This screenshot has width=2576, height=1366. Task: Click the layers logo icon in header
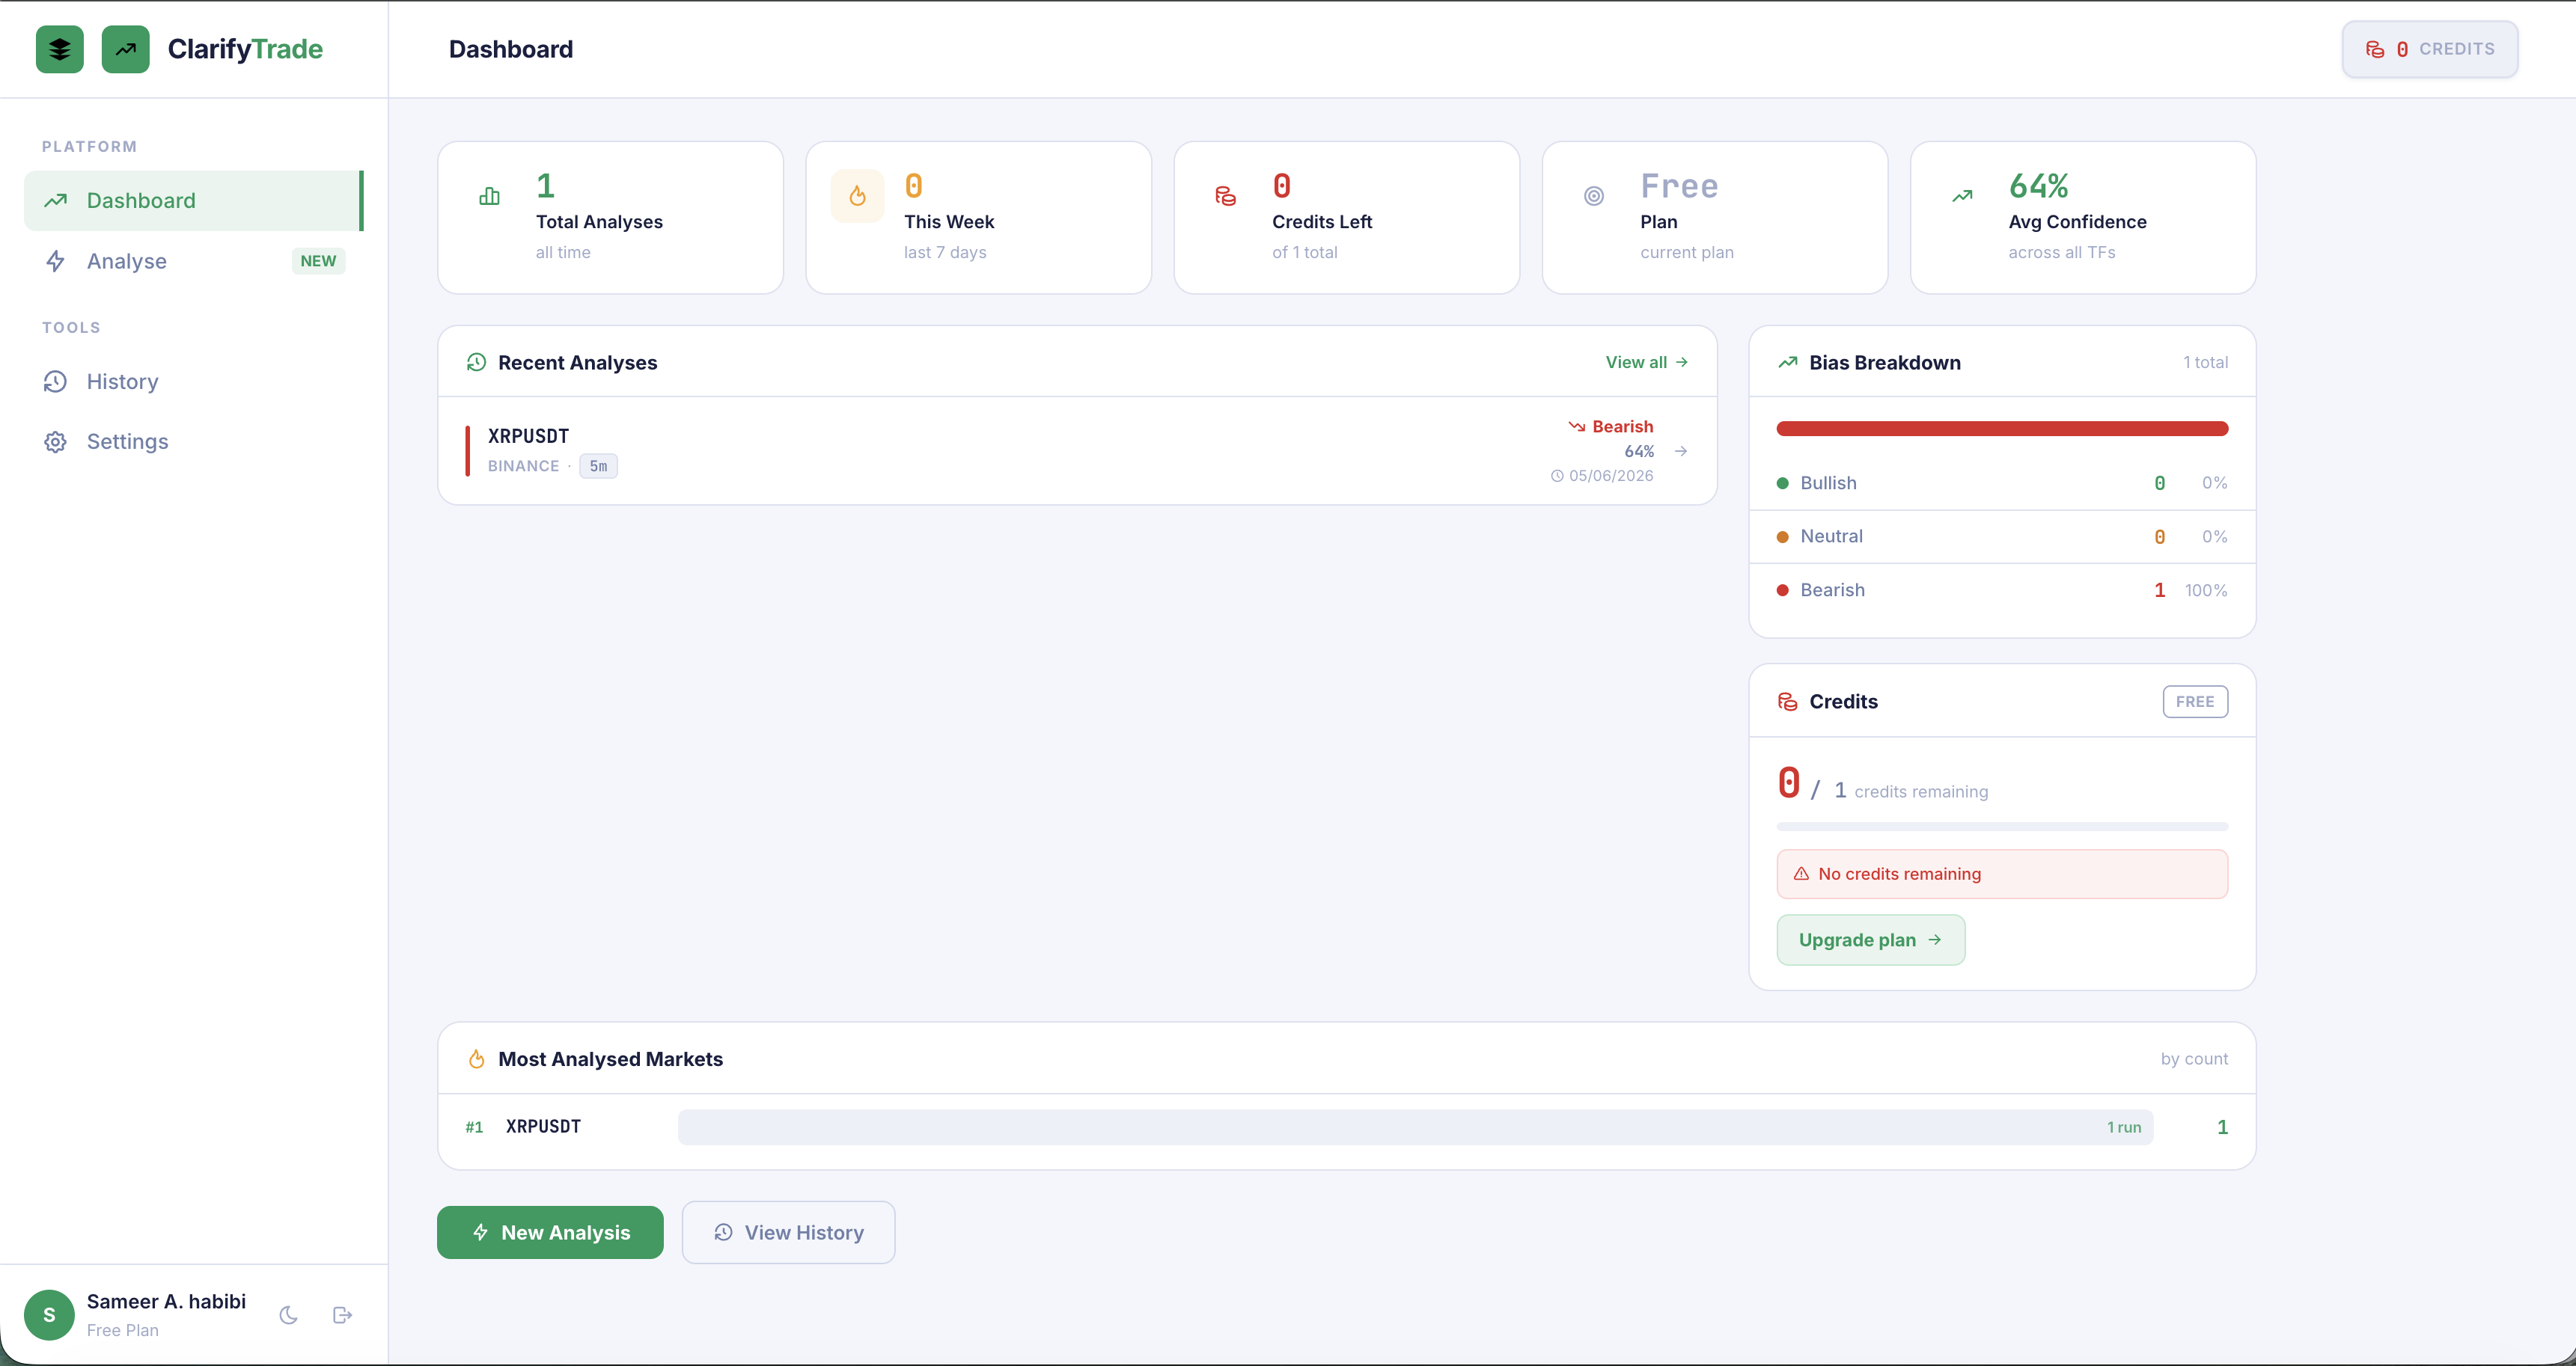pos(60,49)
